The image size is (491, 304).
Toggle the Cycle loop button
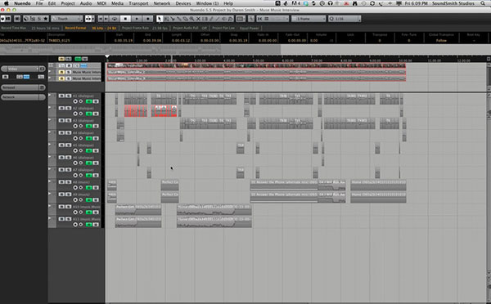pyautogui.click(x=115, y=19)
